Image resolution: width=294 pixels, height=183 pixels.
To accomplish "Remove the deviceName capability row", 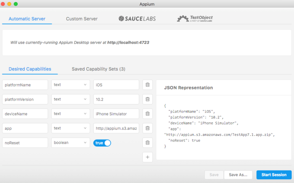I will click(147, 114).
